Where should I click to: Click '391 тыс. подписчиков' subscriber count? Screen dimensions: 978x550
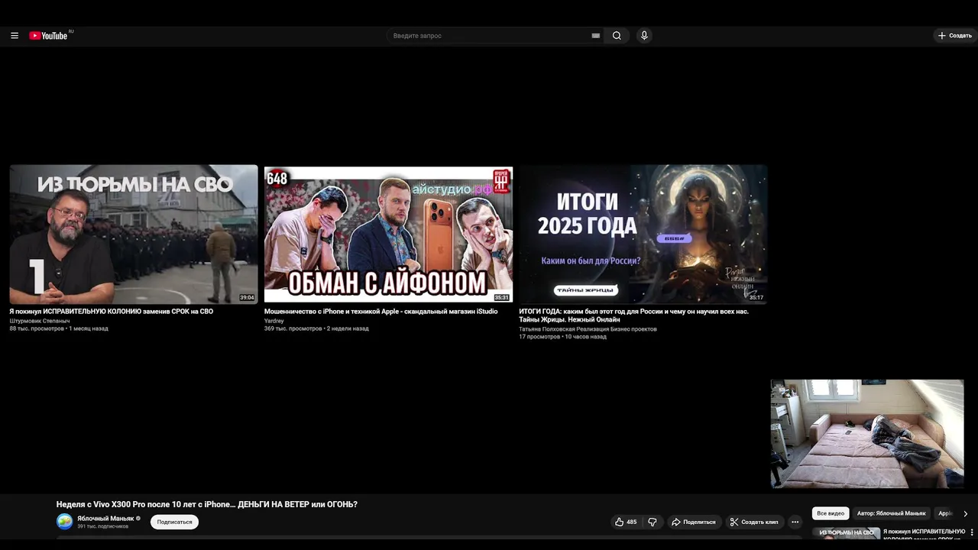tap(102, 526)
